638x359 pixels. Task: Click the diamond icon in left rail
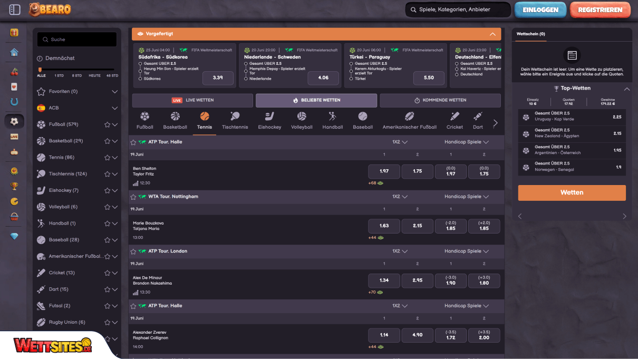click(x=14, y=236)
